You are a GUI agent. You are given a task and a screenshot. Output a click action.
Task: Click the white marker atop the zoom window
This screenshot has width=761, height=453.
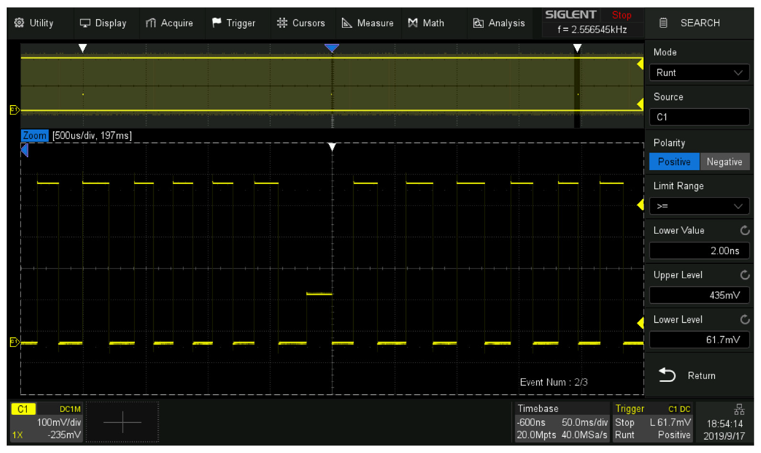[x=332, y=147]
